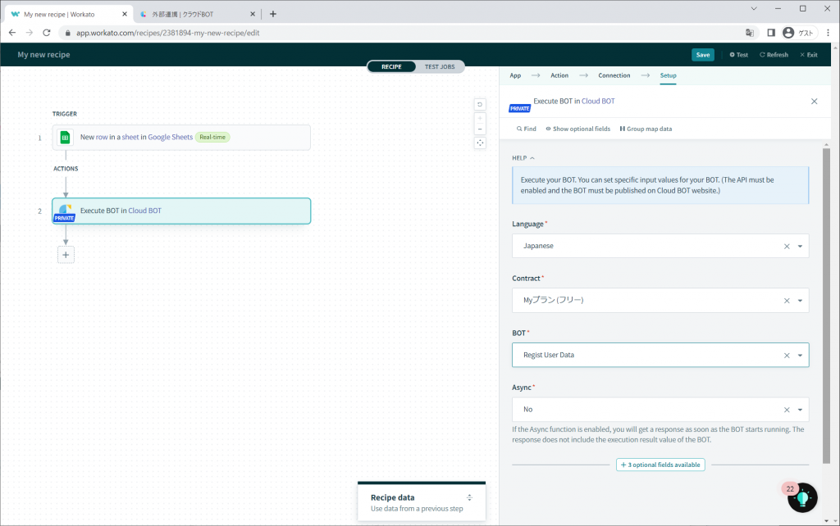Viewport: 840px width, 526px height.
Task: Click Google Sheets link in trigger step
Action: click(171, 137)
